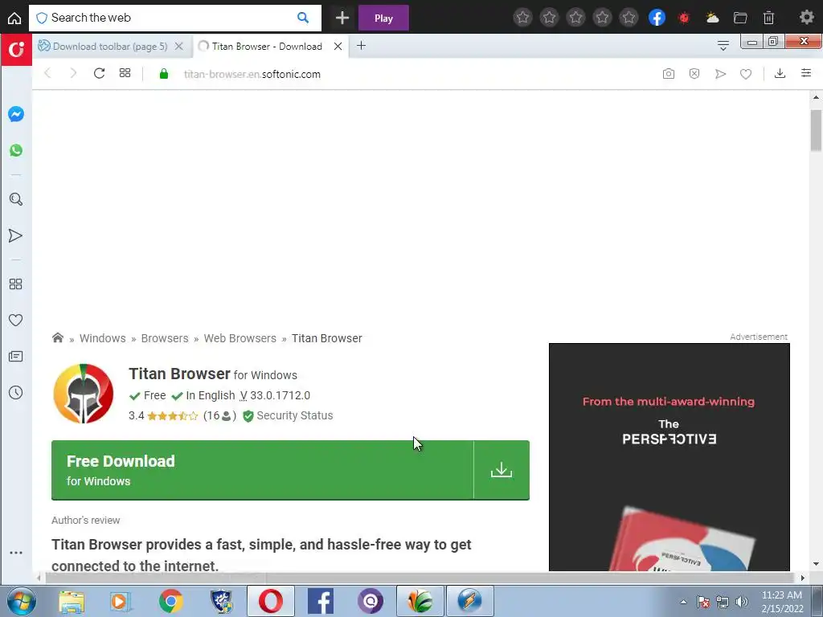Screen dimensions: 823x617
Task: Take a snapshot with the camera icon
Action: (668, 74)
